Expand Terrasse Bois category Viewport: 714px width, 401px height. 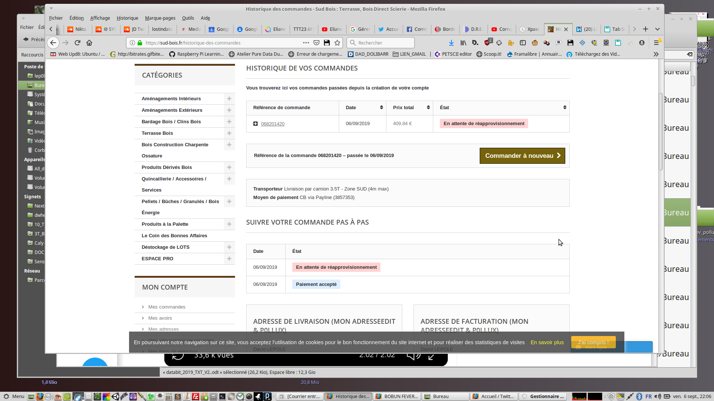[229, 133]
